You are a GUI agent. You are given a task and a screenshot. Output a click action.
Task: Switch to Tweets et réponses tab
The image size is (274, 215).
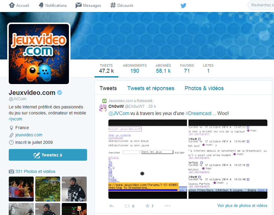tap(151, 88)
